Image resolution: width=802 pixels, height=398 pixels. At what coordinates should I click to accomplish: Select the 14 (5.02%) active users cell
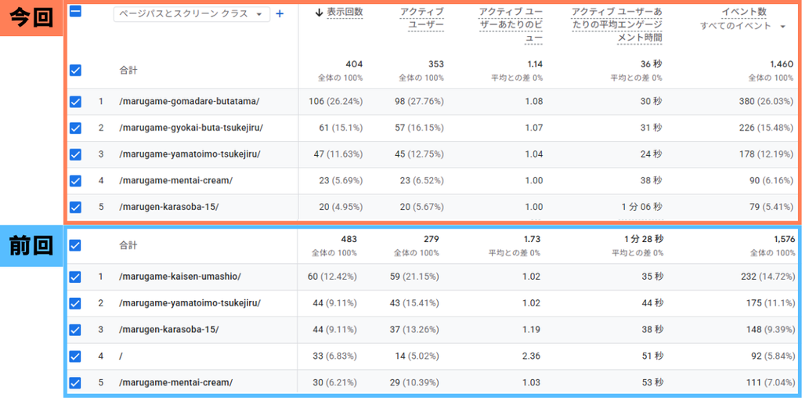coord(417,356)
